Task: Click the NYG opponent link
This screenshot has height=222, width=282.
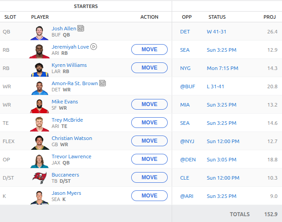Action: click(185, 68)
